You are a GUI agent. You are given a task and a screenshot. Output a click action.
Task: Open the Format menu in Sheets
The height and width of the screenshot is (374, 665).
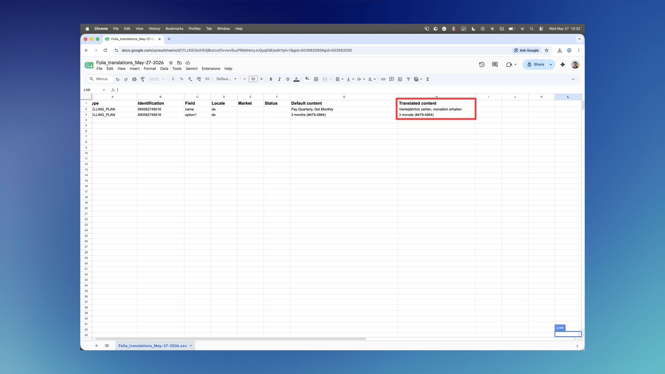pyautogui.click(x=150, y=69)
